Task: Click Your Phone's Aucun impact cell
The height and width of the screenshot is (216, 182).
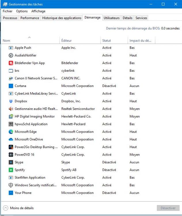Action: click(134, 193)
